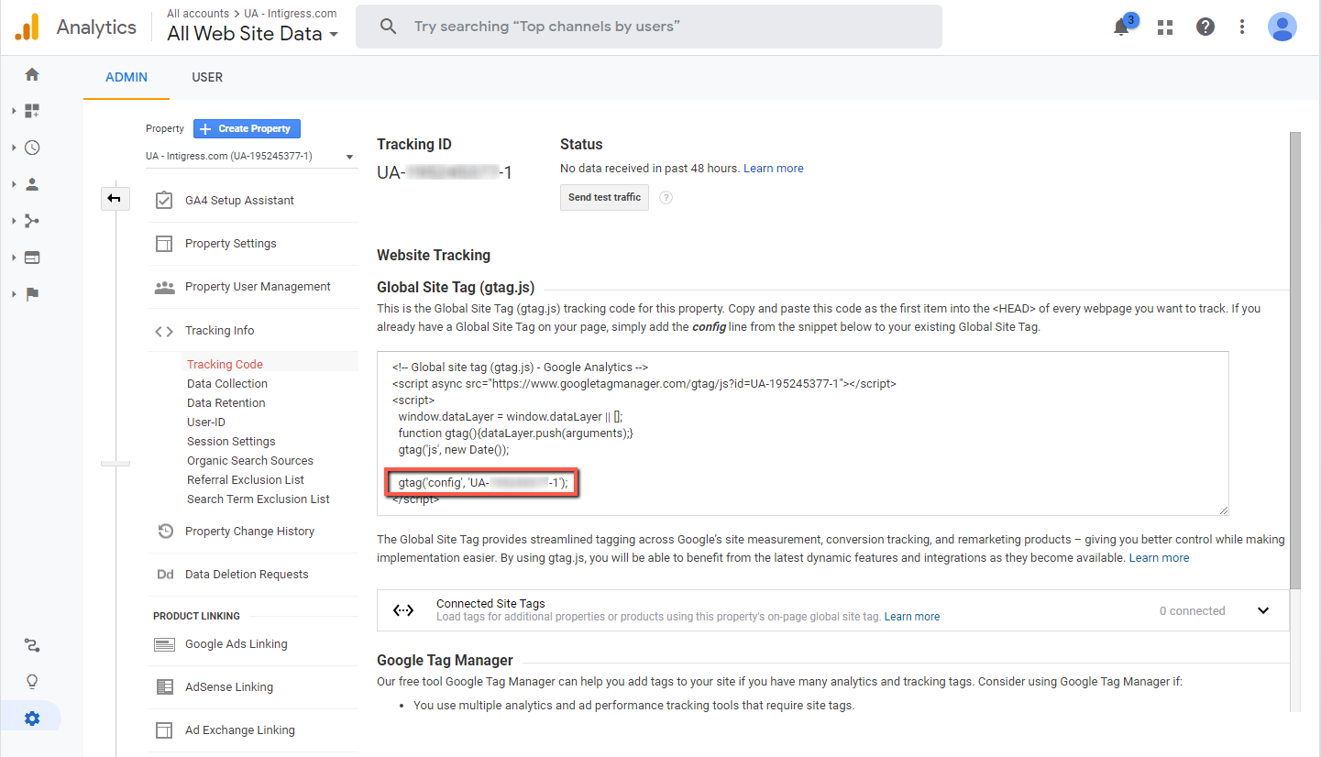The width and height of the screenshot is (1321, 757).
Task: Switch to the USER tab
Action: [x=207, y=77]
